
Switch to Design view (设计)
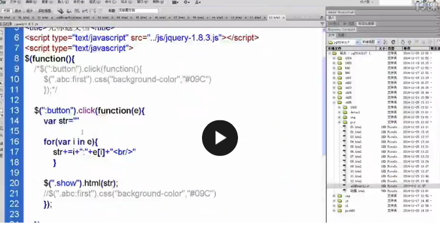(x=30, y=10)
